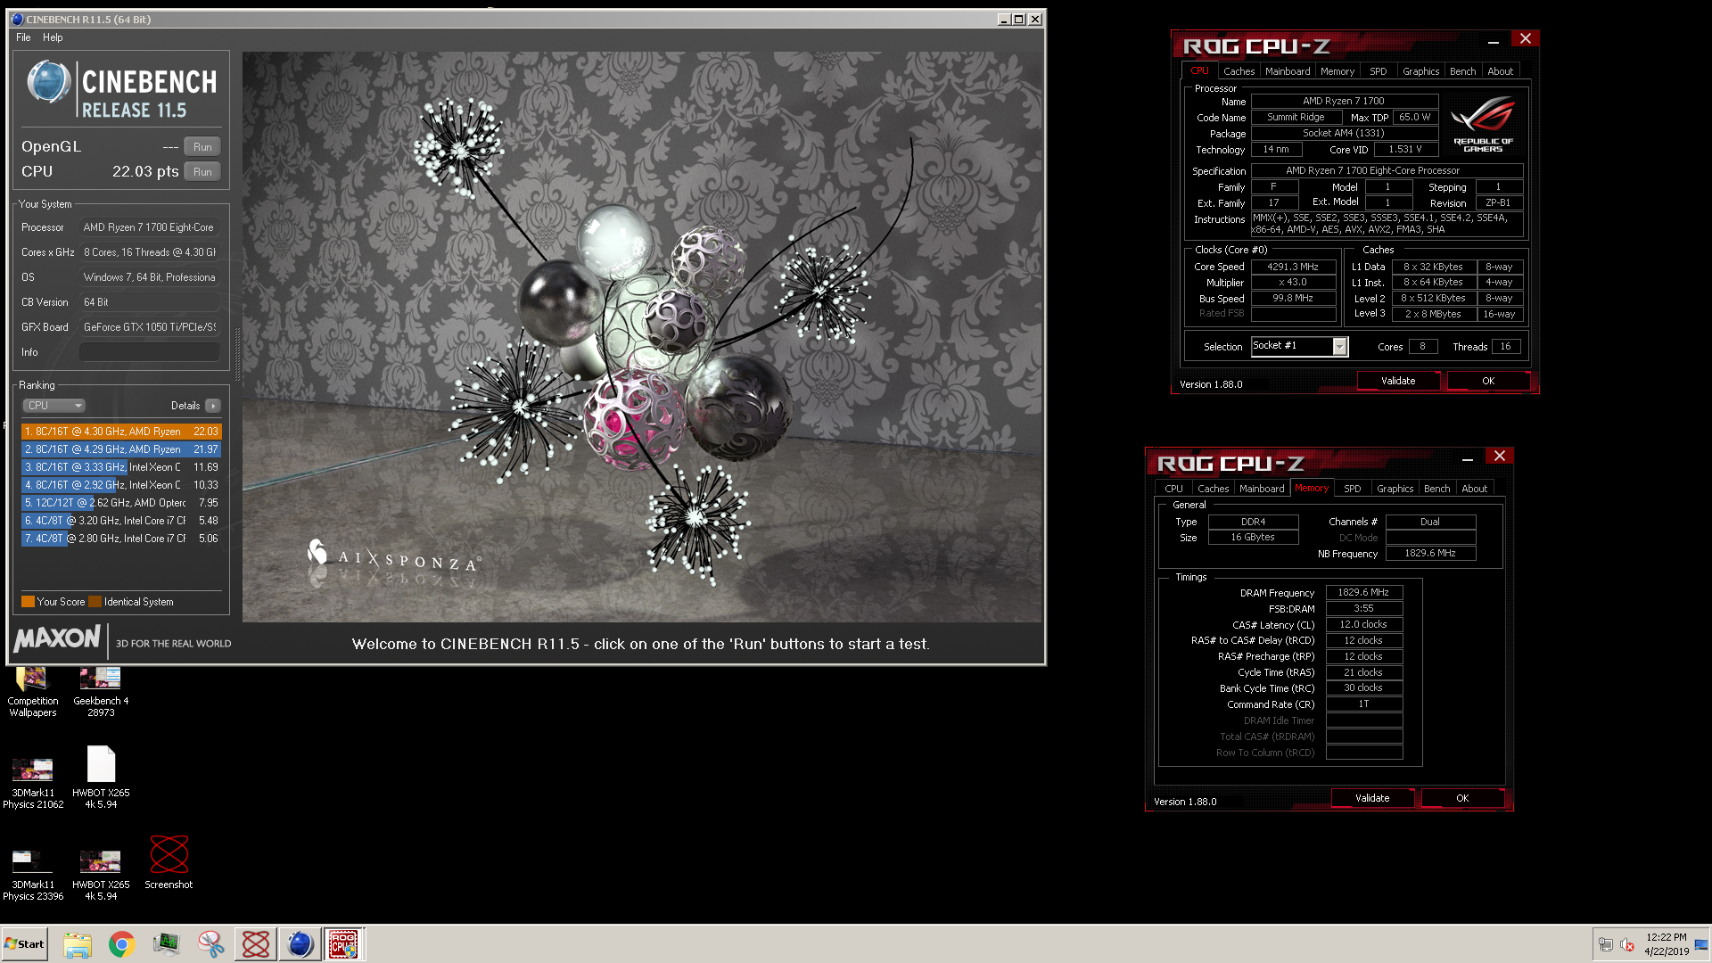Select ranking entry 1 AMD Ryzen 22.03
This screenshot has width=1712, height=963.
coord(121,432)
